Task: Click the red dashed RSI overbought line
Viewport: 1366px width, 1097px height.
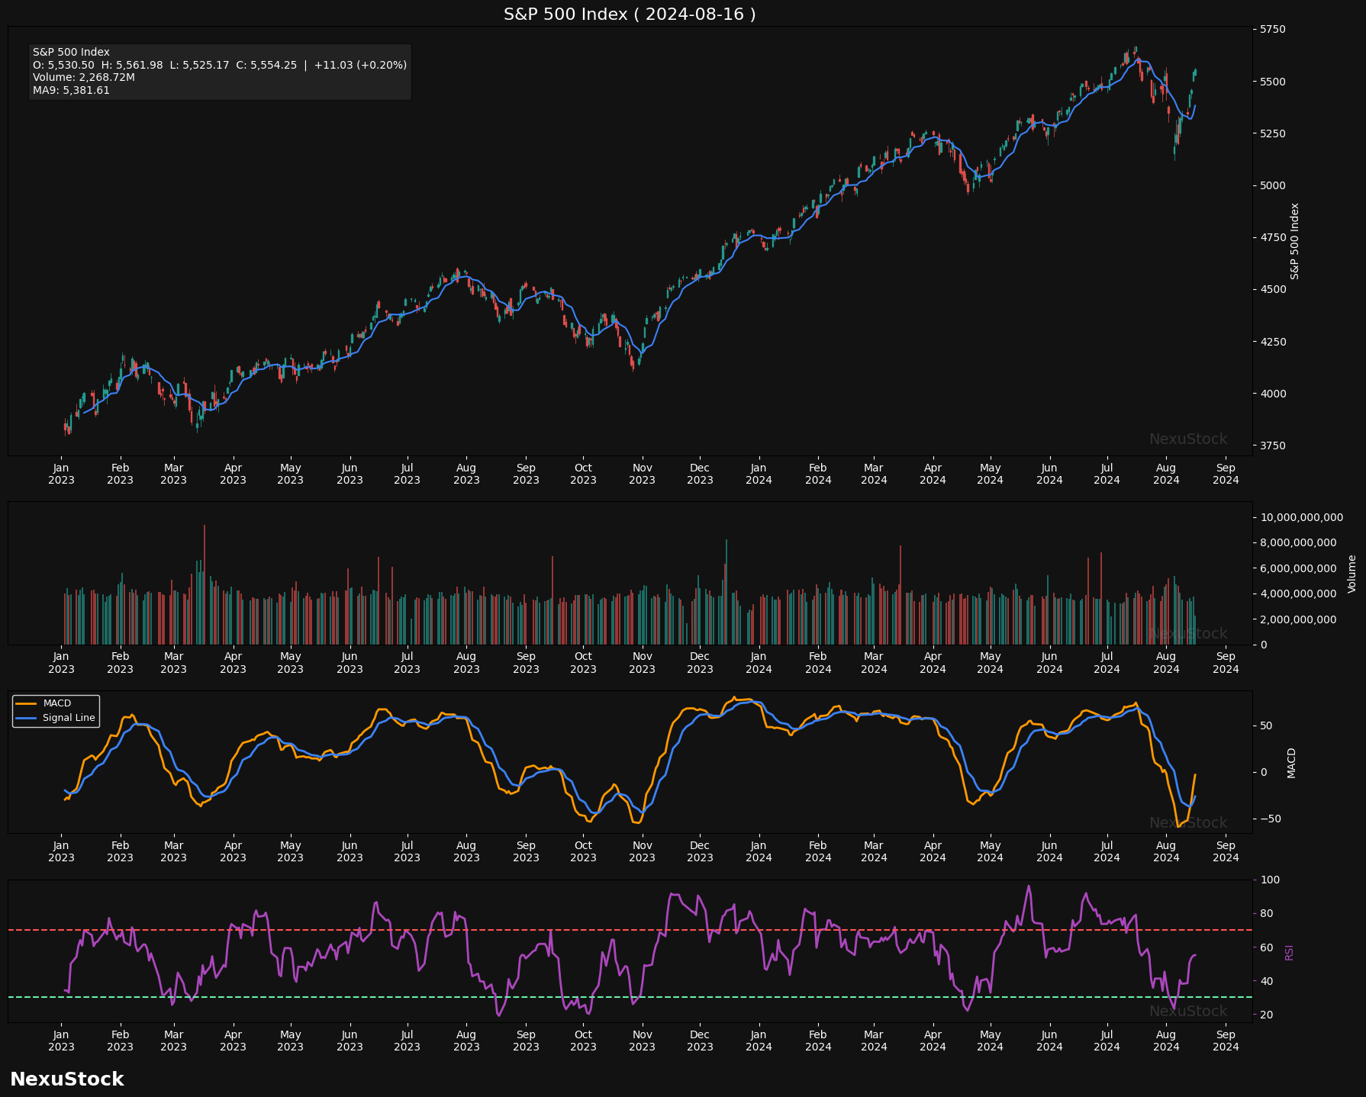Action: 687,930
